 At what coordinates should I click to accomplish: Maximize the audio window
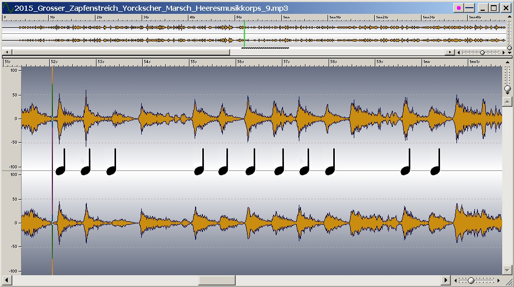(x=494, y=8)
